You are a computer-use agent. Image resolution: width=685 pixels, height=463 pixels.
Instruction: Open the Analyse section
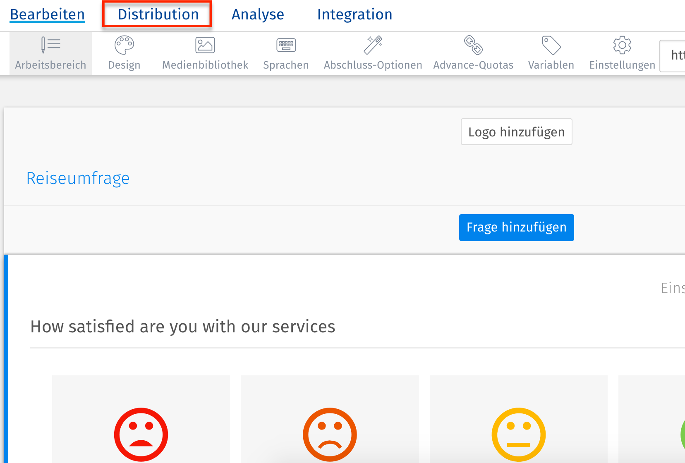[x=258, y=14]
